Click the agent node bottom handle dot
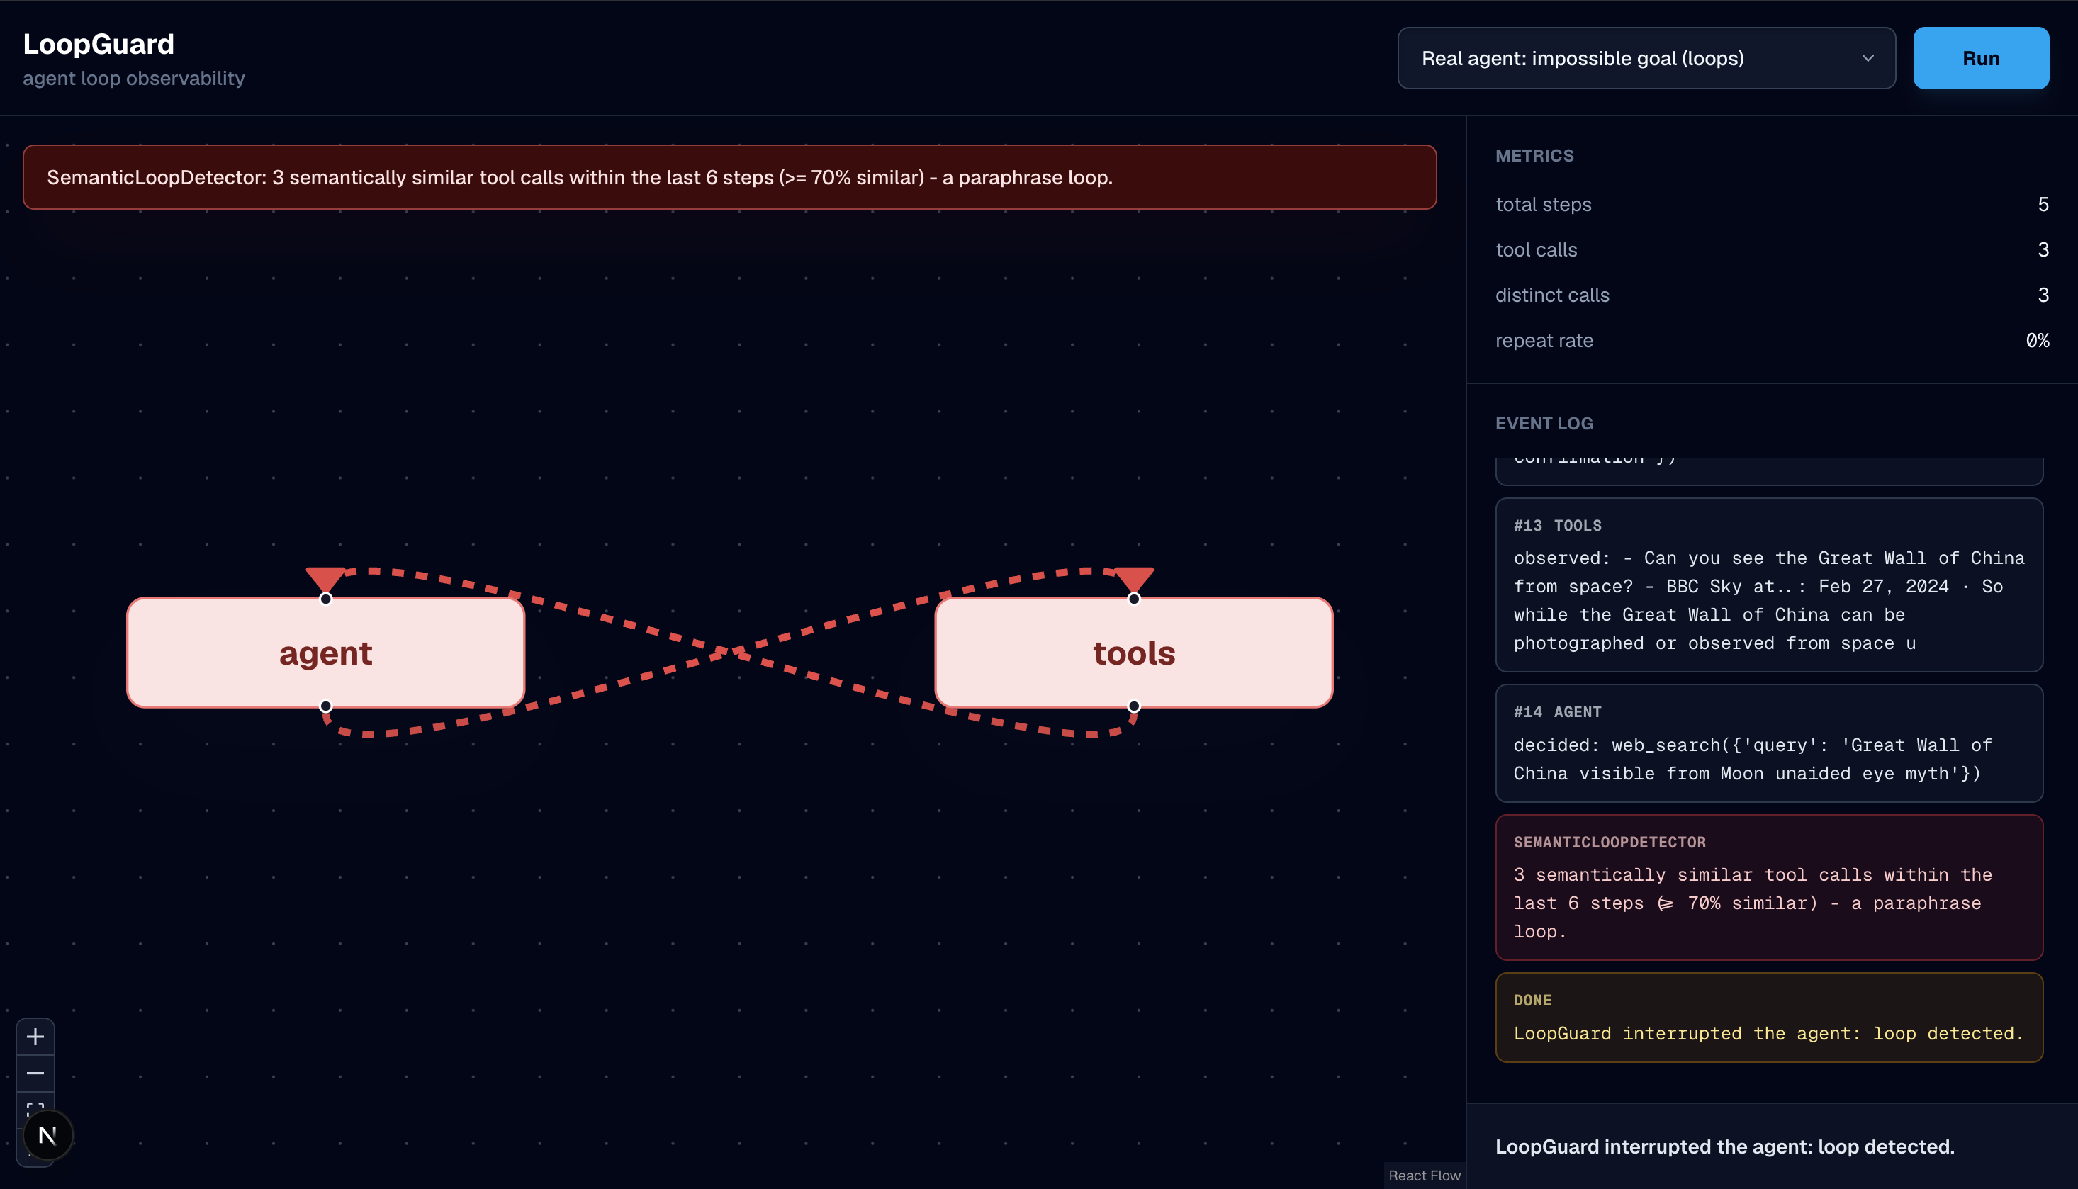 [325, 706]
